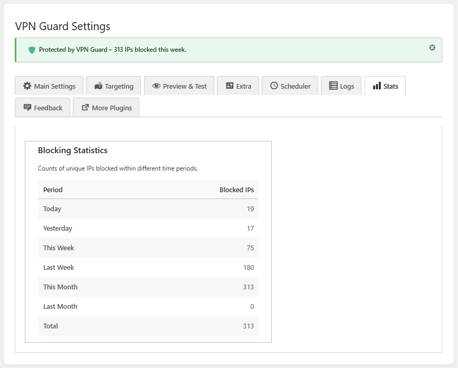Viewport: 458px width, 368px height.
Task: Click the comment icon on Feedback tab
Action: pos(27,108)
